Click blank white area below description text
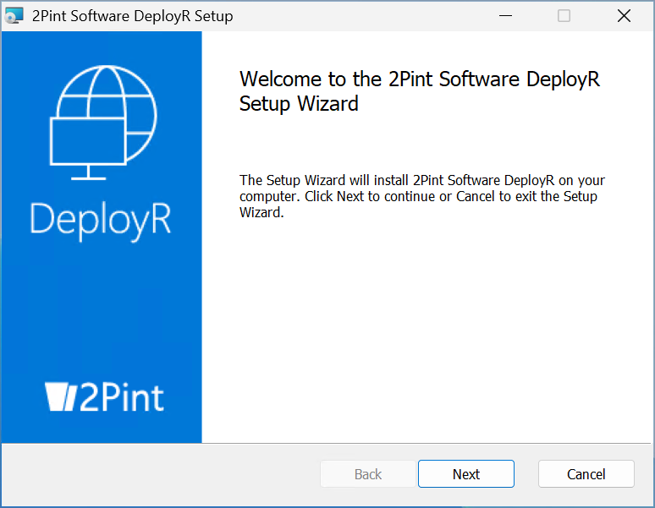Screen dimensions: 655x508 click(423, 338)
